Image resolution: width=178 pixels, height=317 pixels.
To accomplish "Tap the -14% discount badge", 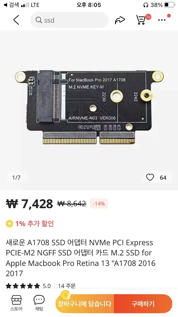I will tap(99, 204).
